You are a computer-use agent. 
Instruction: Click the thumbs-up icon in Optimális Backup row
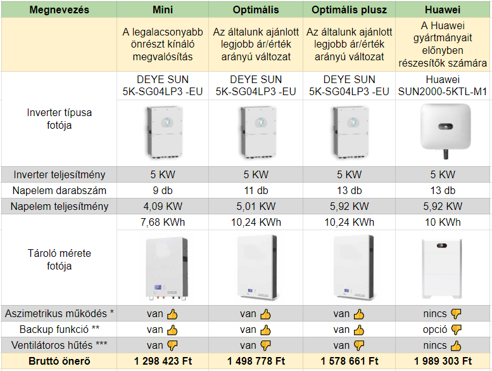point(265,330)
